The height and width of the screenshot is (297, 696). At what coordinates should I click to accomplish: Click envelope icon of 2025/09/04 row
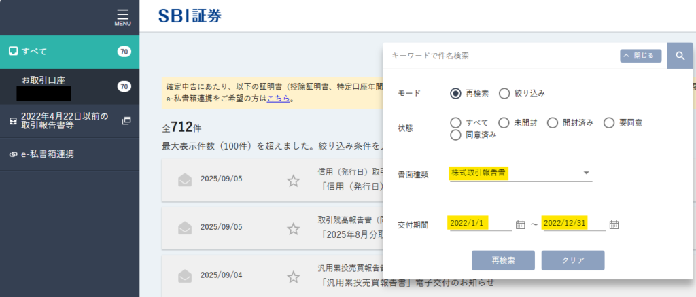point(185,276)
